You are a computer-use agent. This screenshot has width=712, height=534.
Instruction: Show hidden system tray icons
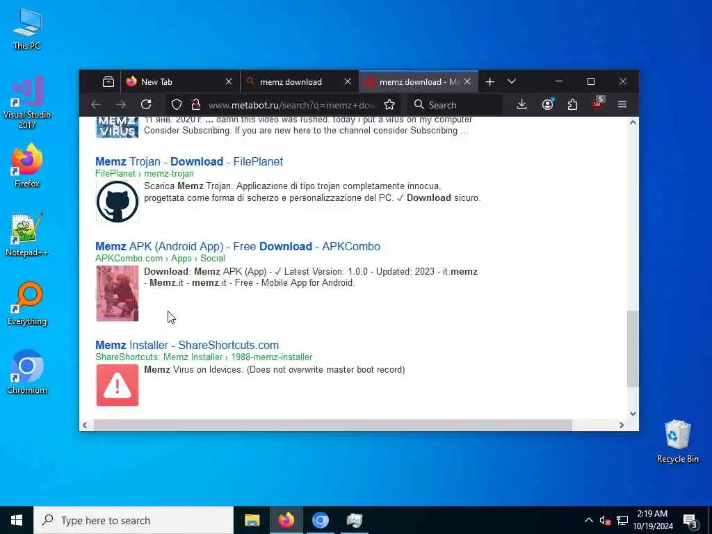588,520
